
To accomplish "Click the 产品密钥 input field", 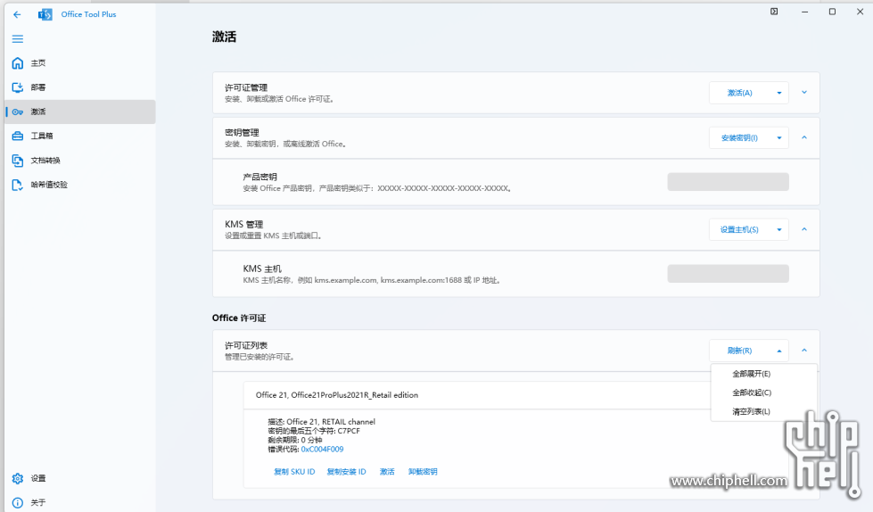I will (729, 182).
